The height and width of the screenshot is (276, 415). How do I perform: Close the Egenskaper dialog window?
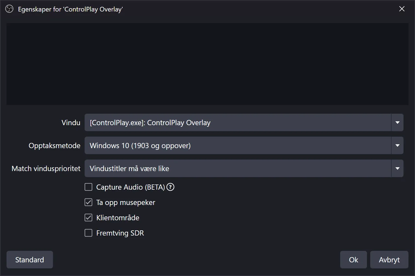pyautogui.click(x=402, y=9)
